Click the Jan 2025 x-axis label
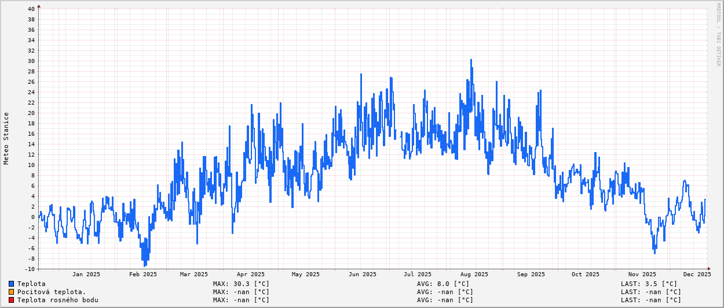 click(x=86, y=274)
